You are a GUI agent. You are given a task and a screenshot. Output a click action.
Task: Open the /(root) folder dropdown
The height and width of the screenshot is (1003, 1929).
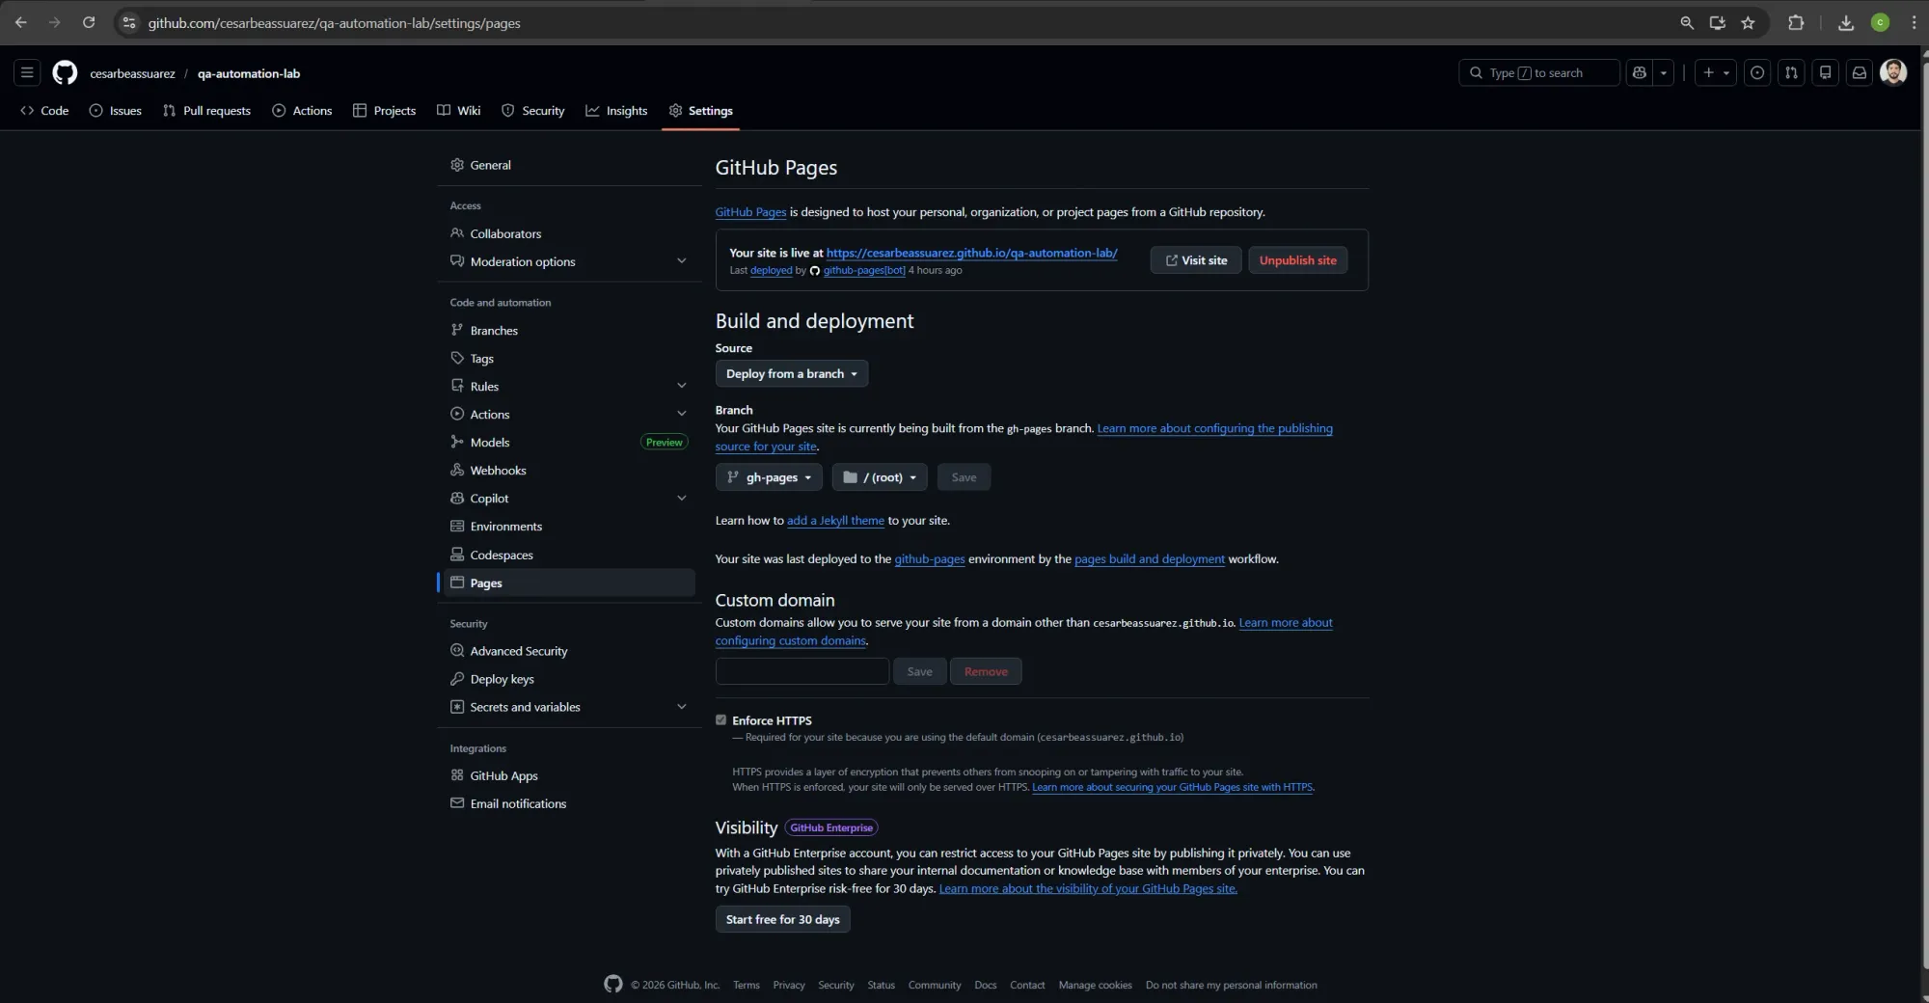[x=878, y=476]
